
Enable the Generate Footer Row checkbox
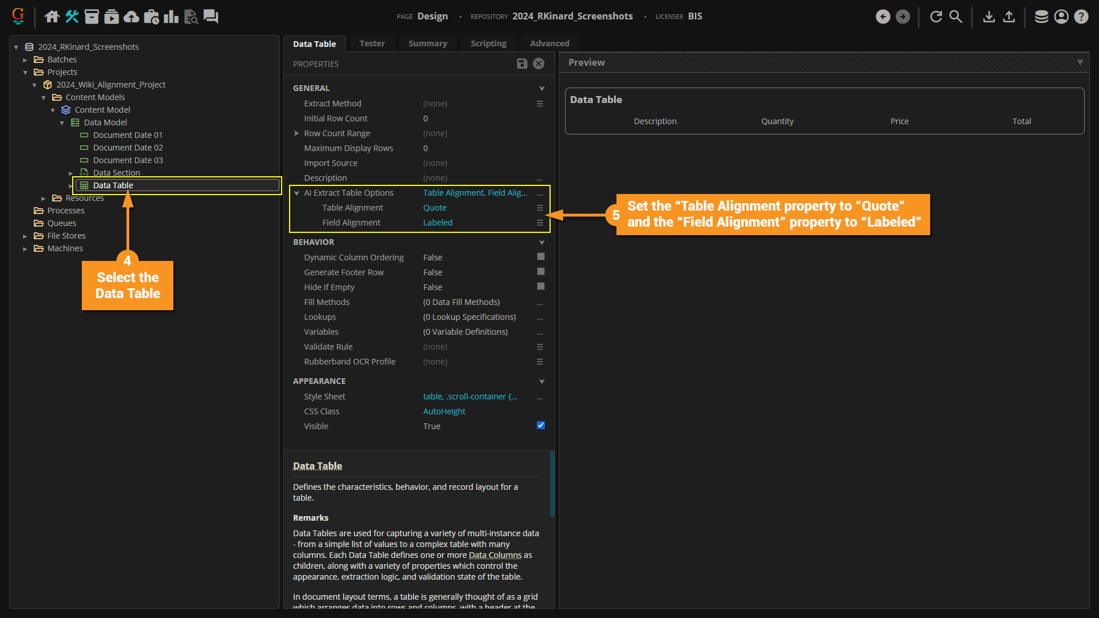pyautogui.click(x=540, y=272)
